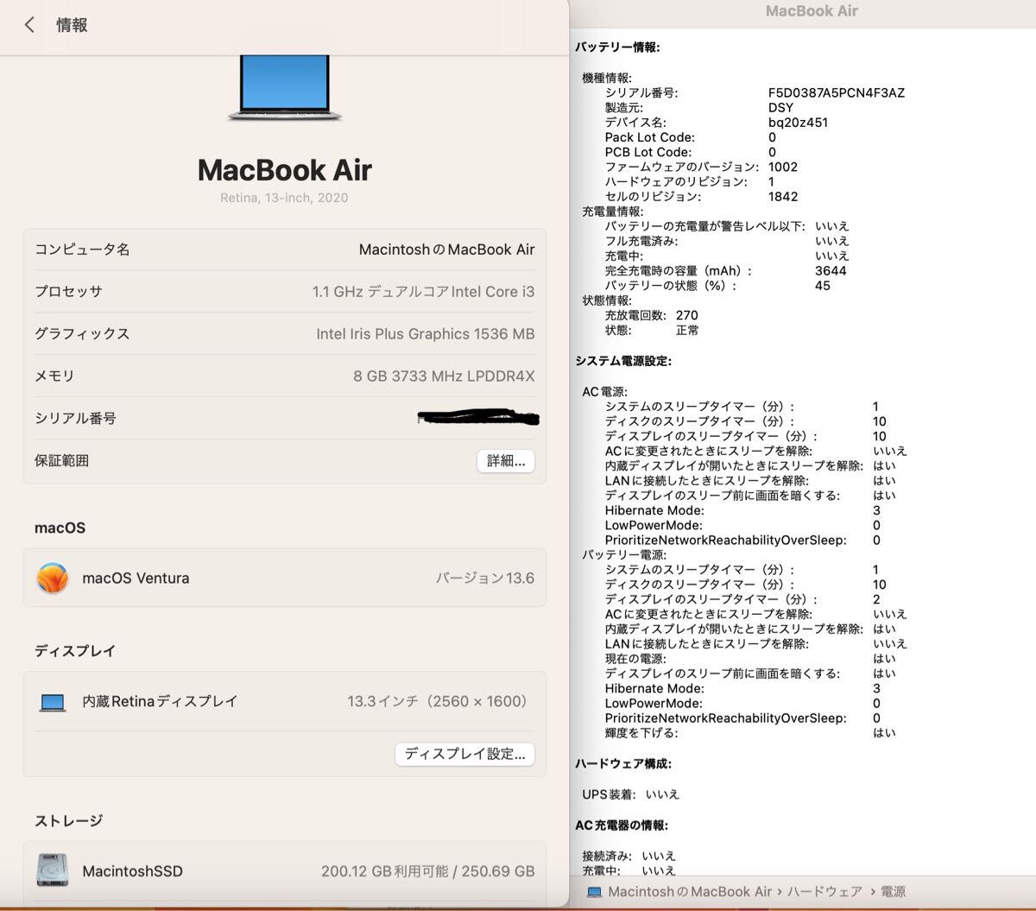Click the macOS Ventura icon
The width and height of the screenshot is (1036, 911).
click(x=53, y=578)
